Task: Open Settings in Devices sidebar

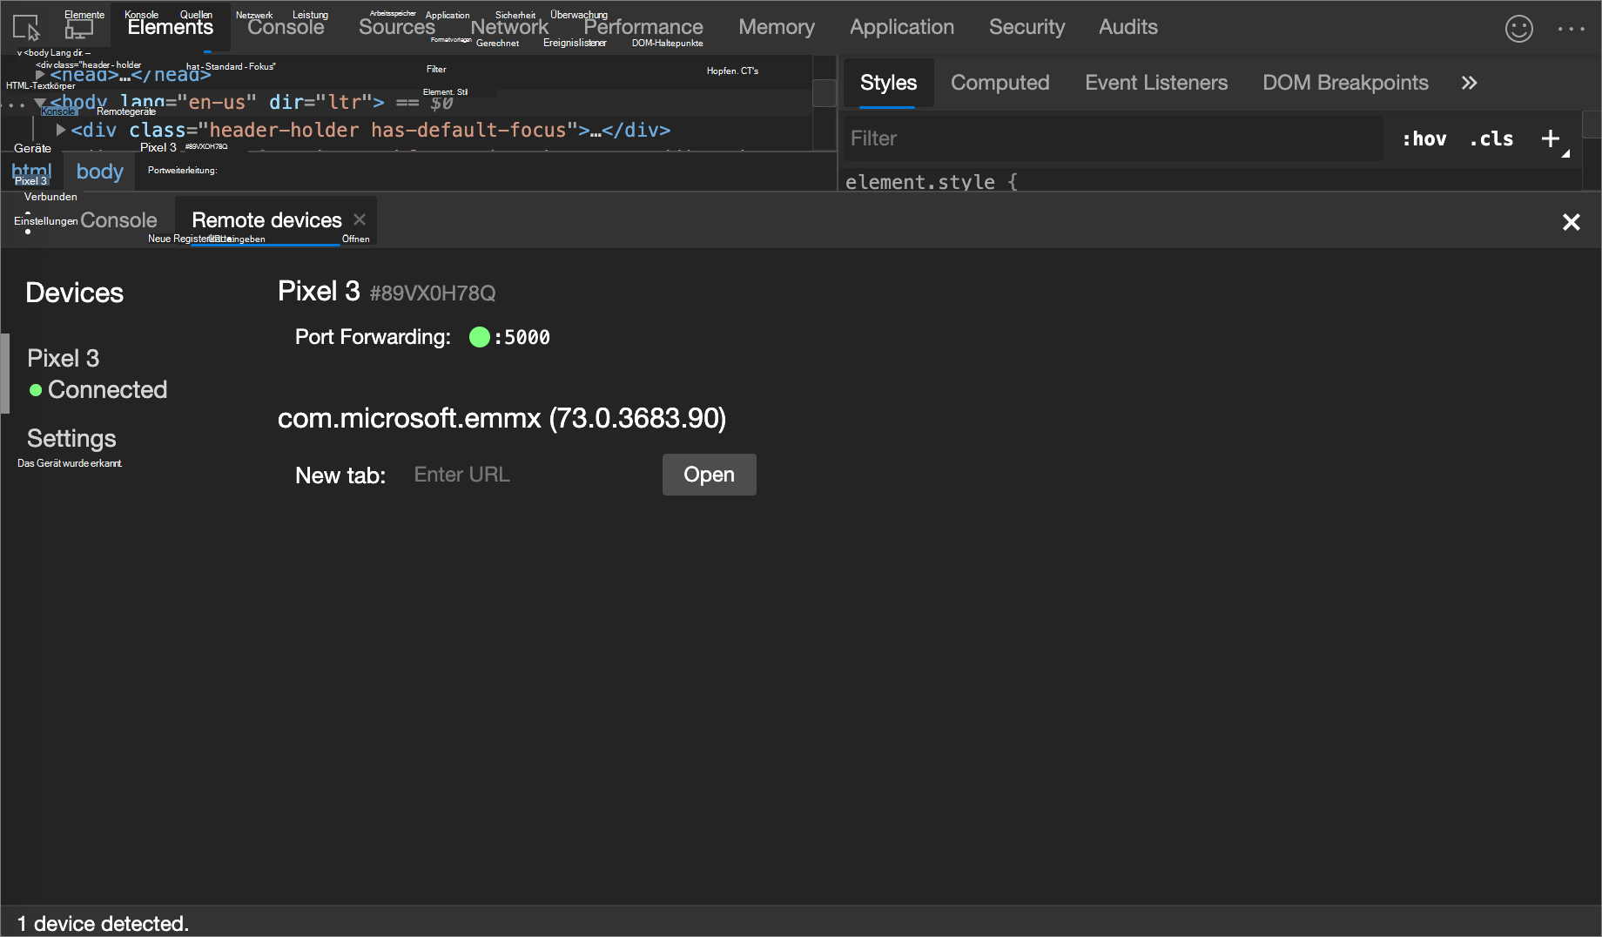Action: click(x=71, y=438)
